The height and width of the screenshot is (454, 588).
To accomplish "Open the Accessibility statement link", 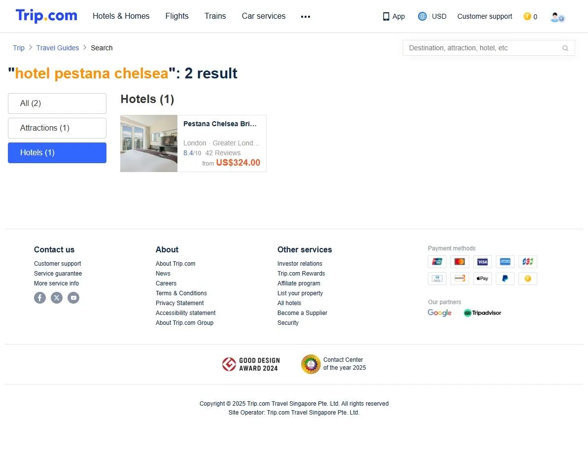I will coord(186,313).
